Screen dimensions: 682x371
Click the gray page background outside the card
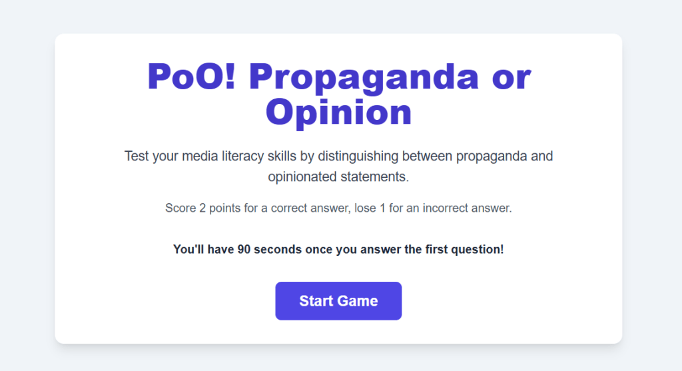tap(27, 200)
